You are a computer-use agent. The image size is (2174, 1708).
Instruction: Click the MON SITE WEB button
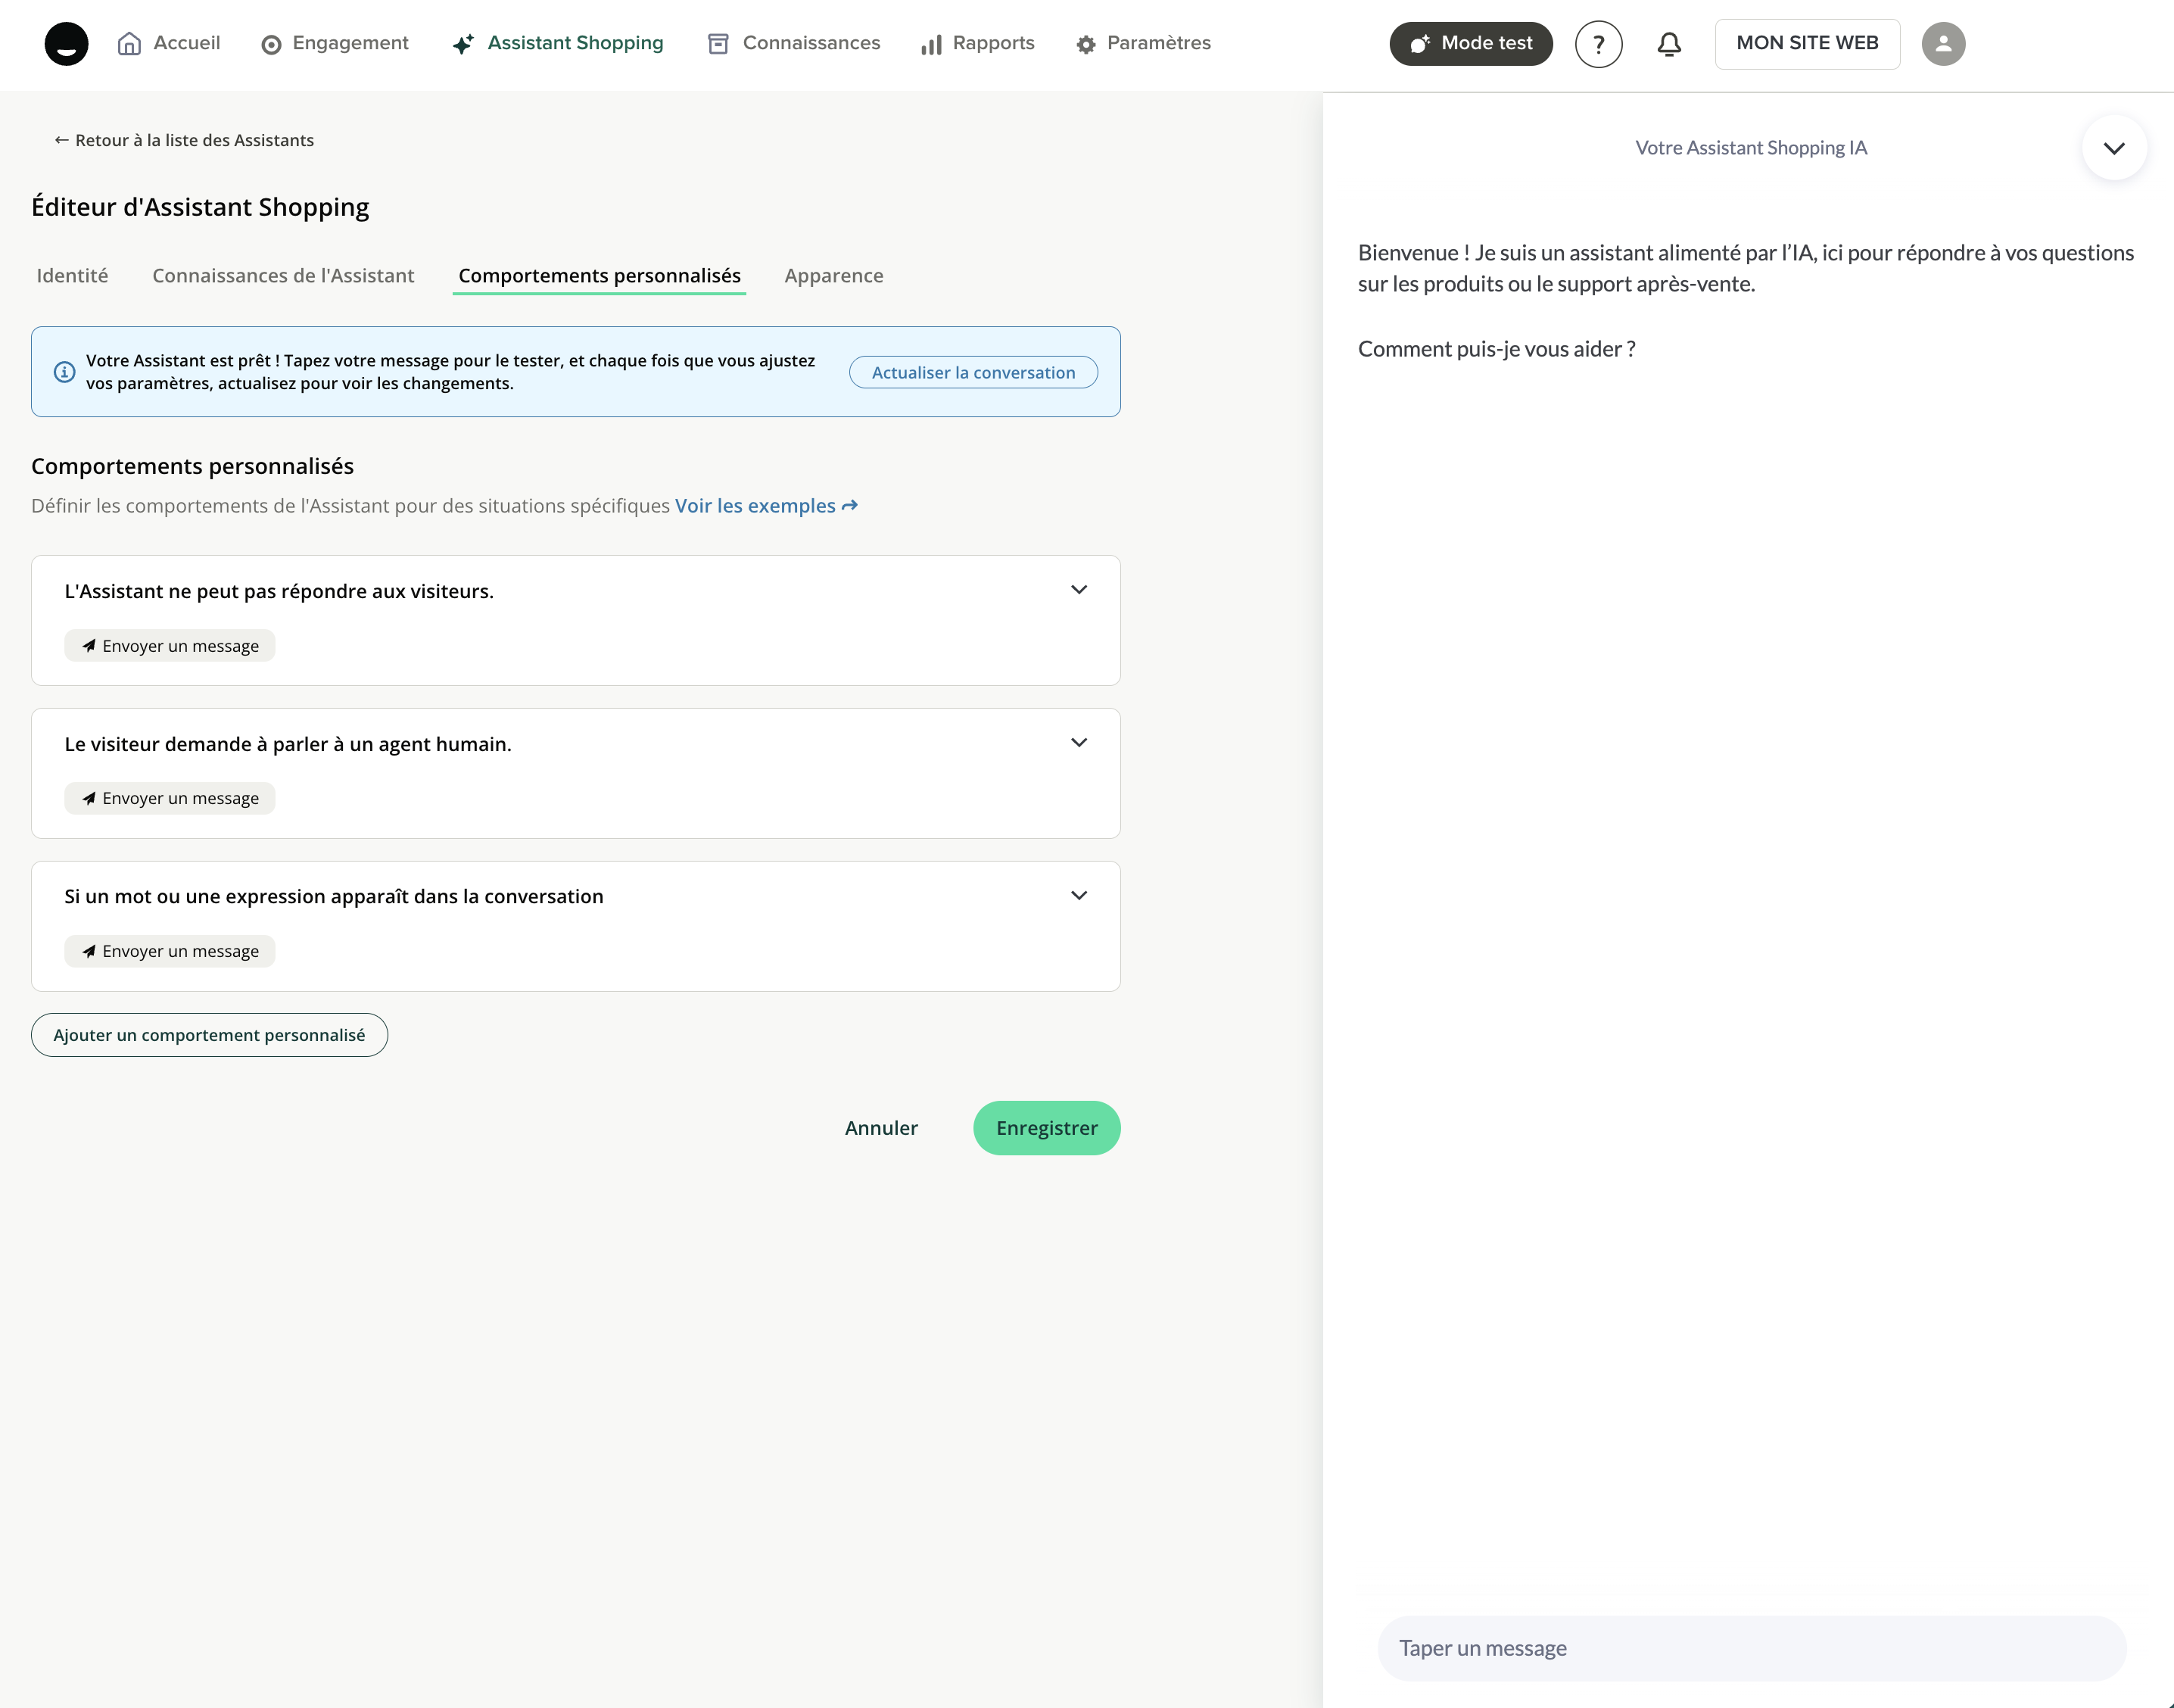coord(1807,44)
